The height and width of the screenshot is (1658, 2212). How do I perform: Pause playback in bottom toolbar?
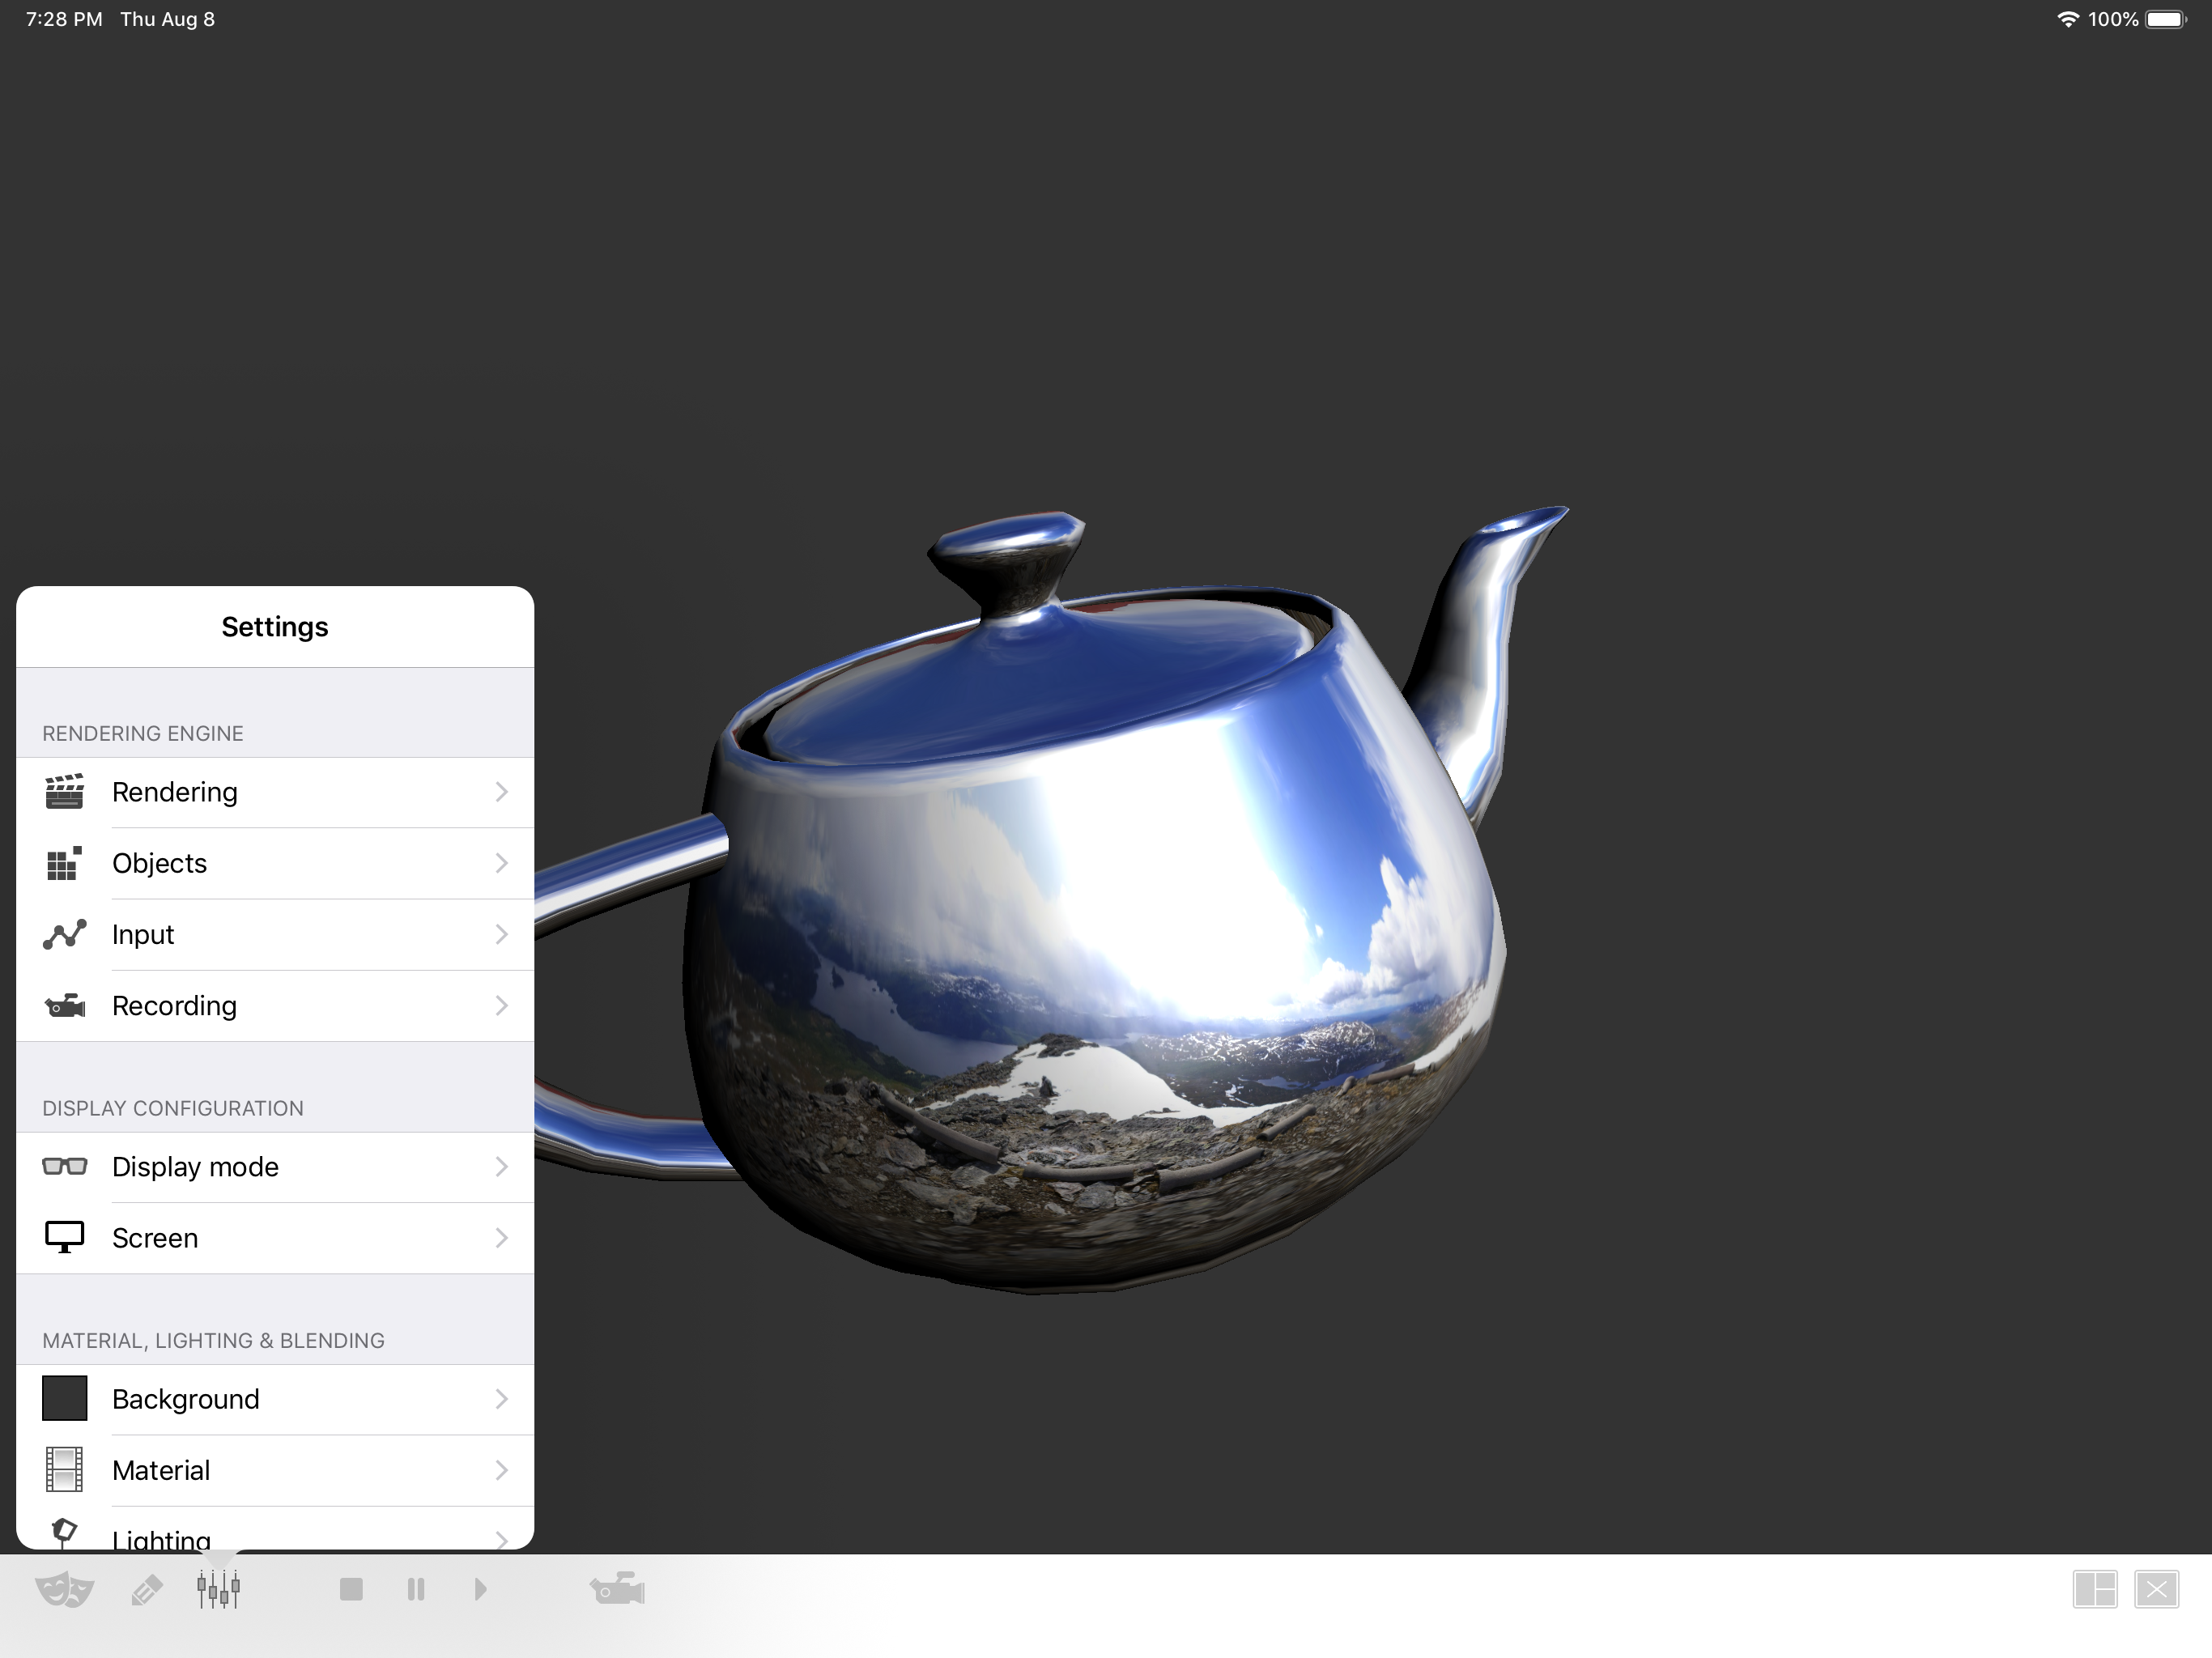click(x=416, y=1589)
